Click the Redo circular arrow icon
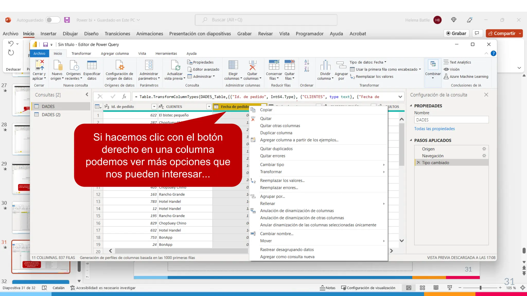This screenshot has width=527, height=296. coord(11,53)
